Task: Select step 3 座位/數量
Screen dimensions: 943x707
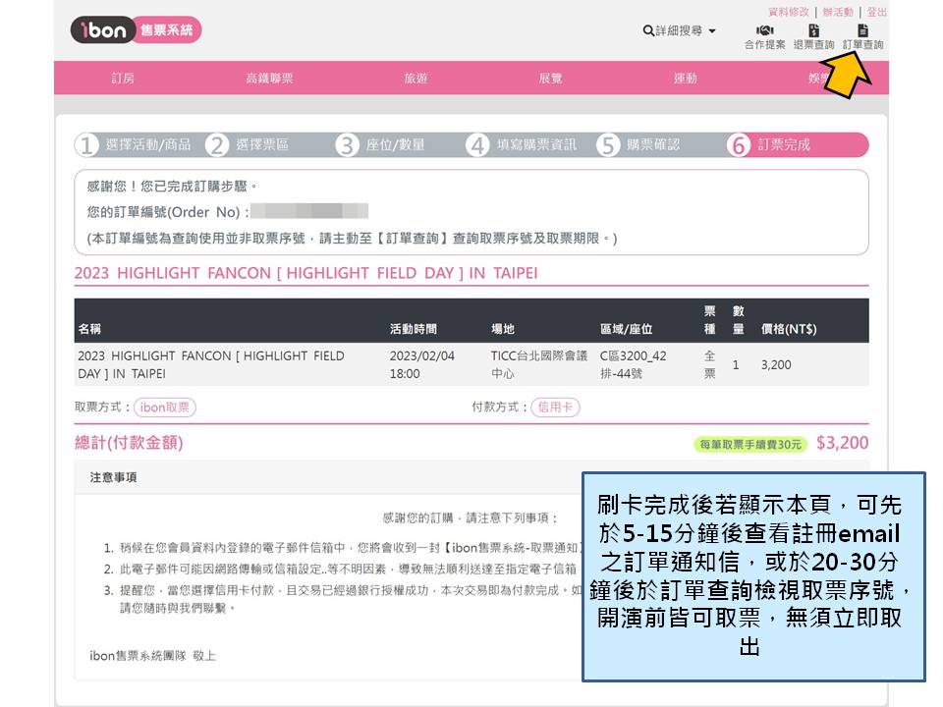Action: click(x=380, y=145)
